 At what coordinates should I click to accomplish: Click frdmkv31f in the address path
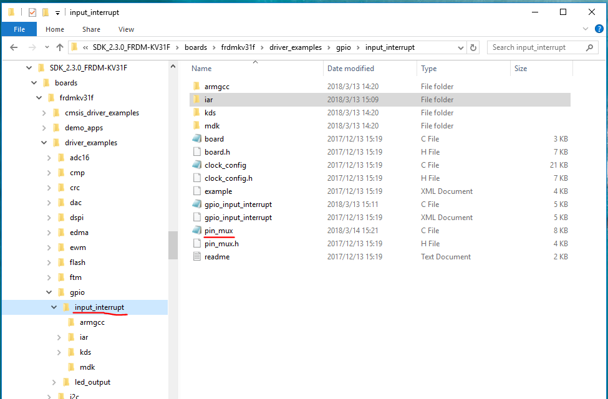point(238,47)
